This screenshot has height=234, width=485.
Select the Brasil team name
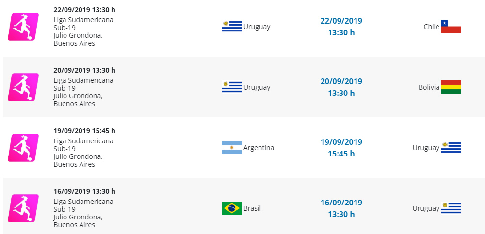tap(252, 208)
